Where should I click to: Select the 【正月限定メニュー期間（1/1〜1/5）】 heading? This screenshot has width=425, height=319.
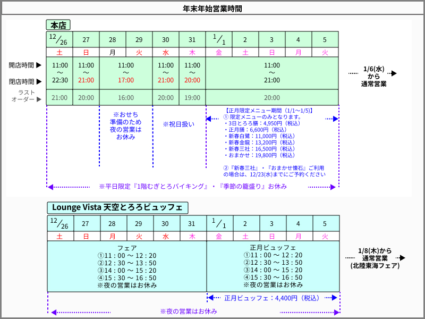click(x=268, y=111)
